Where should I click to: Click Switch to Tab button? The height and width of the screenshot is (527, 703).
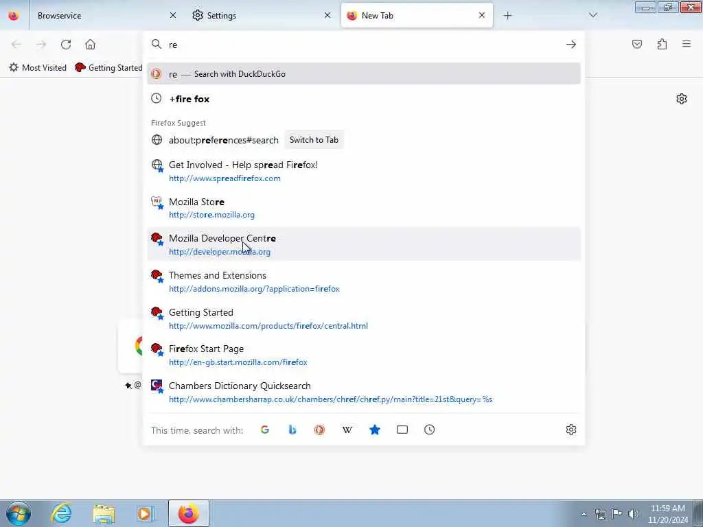(x=314, y=140)
